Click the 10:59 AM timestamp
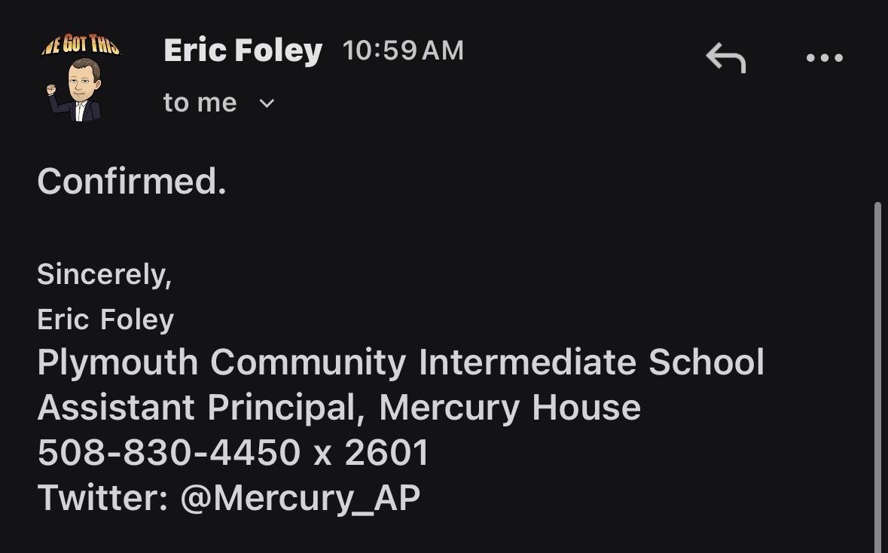Image resolution: width=888 pixels, height=553 pixels. click(x=403, y=50)
